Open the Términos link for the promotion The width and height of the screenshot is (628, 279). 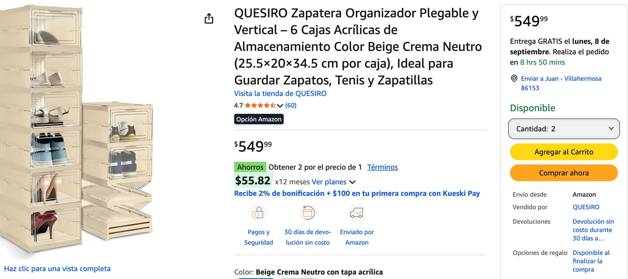(x=382, y=167)
